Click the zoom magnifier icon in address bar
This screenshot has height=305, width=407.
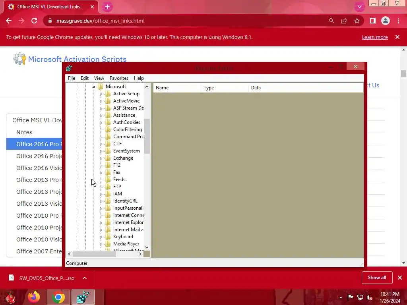tap(331, 21)
